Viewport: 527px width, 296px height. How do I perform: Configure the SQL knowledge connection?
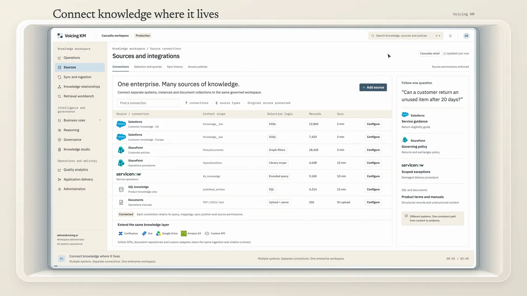coord(373,189)
